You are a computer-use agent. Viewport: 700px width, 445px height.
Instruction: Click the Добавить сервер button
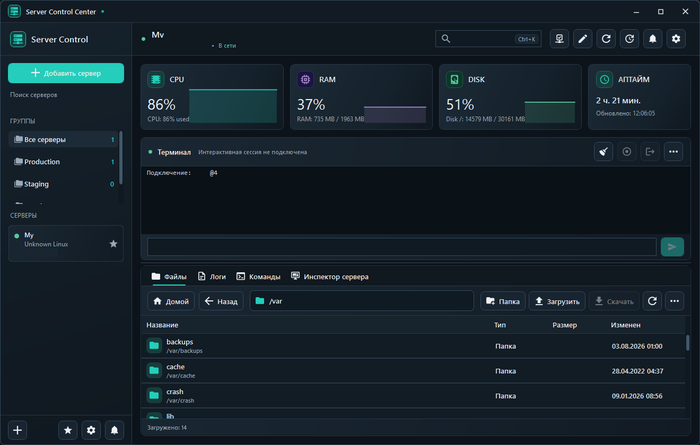click(x=66, y=73)
